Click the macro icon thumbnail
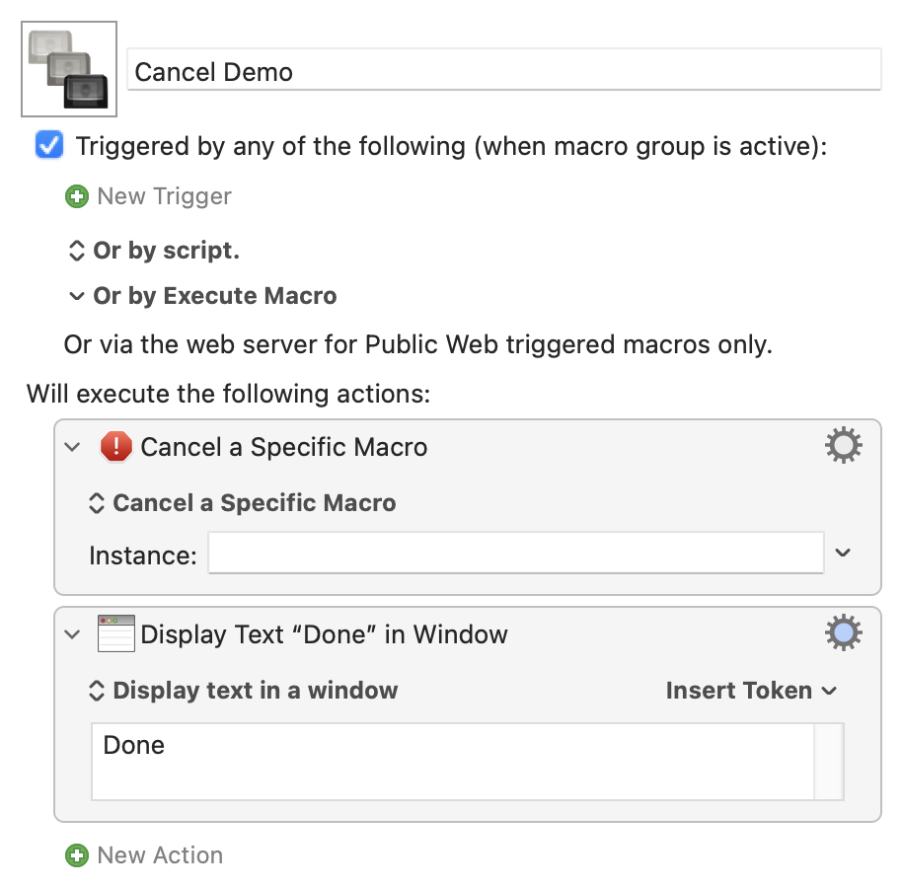The height and width of the screenshot is (888, 902). coord(69,69)
